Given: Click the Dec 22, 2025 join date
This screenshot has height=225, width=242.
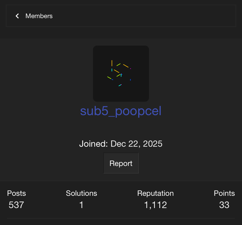Looking at the screenshot, I should tap(136, 144).
